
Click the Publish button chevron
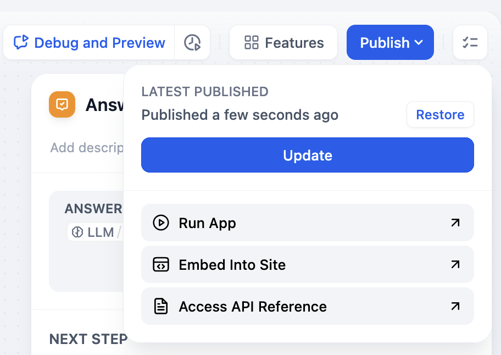(x=419, y=42)
